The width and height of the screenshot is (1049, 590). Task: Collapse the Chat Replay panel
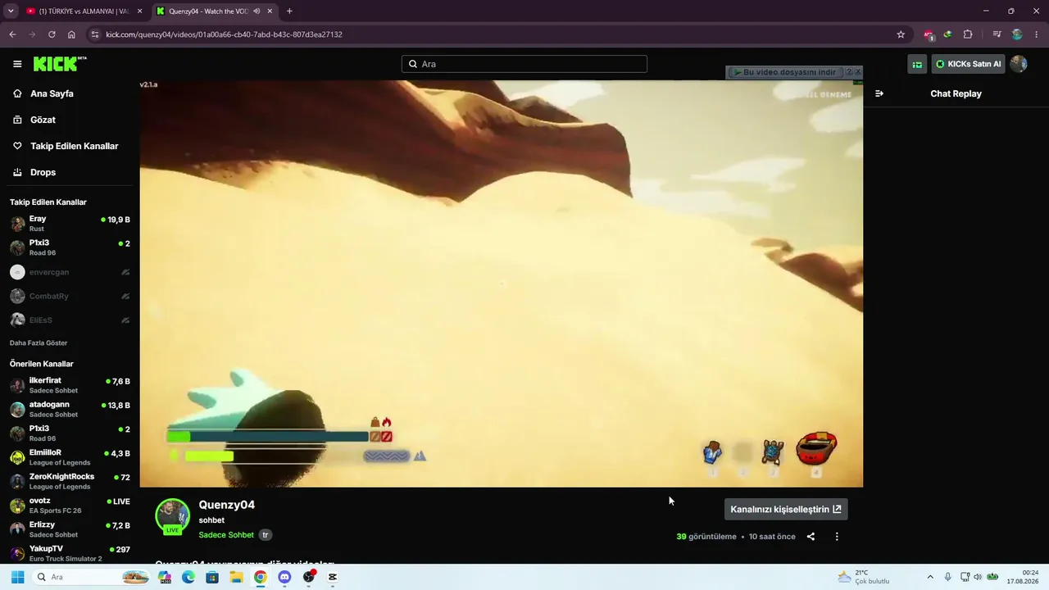879,93
